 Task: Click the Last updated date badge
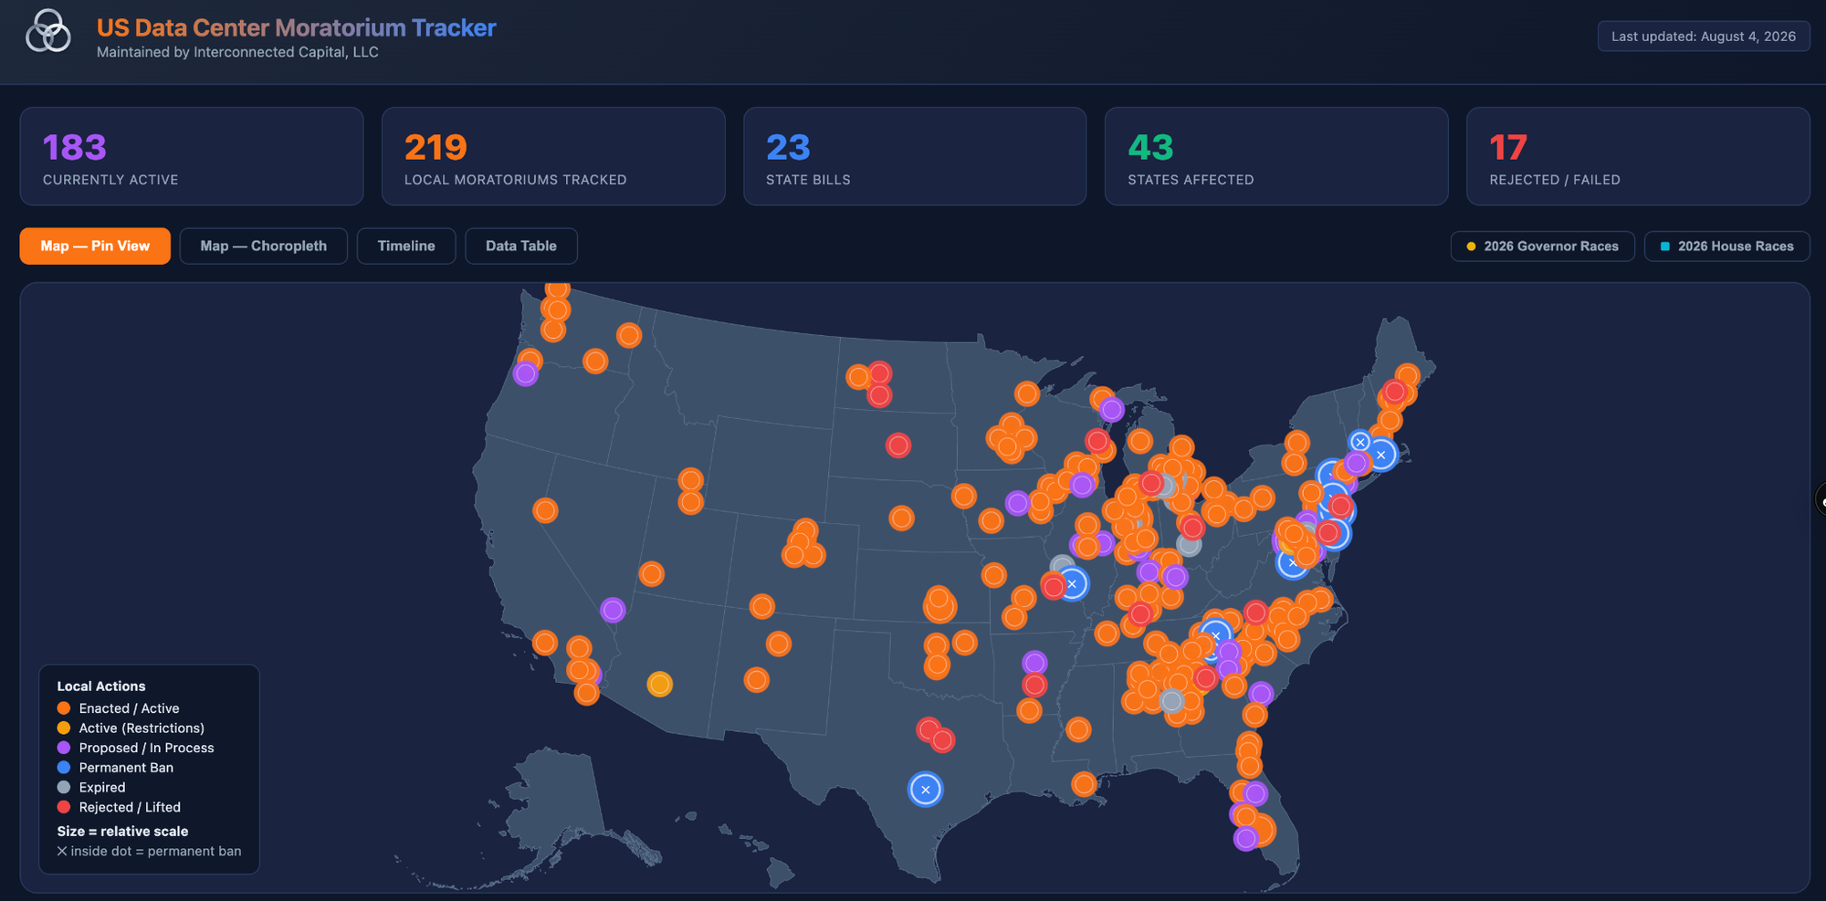pyautogui.click(x=1704, y=37)
